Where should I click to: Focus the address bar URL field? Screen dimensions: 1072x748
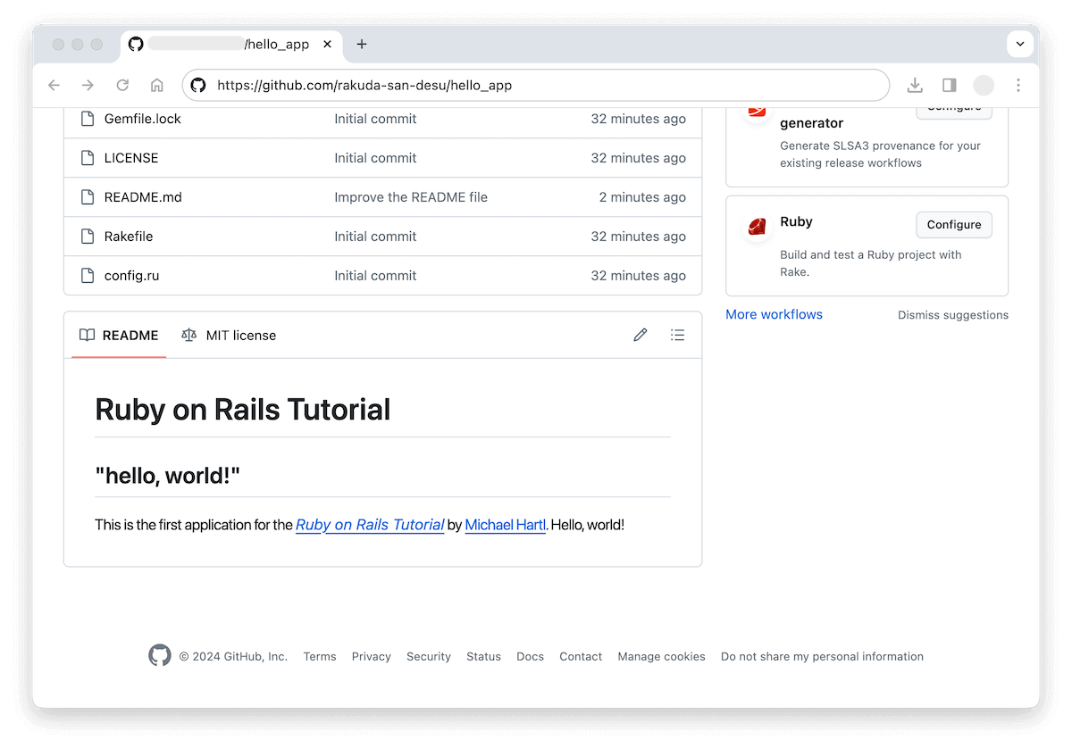coord(536,86)
